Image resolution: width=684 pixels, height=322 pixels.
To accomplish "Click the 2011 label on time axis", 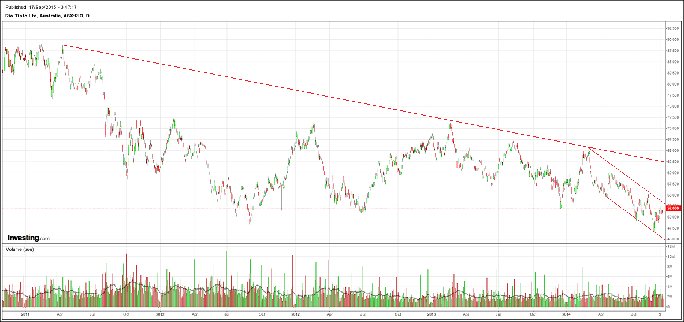I will tap(25, 314).
